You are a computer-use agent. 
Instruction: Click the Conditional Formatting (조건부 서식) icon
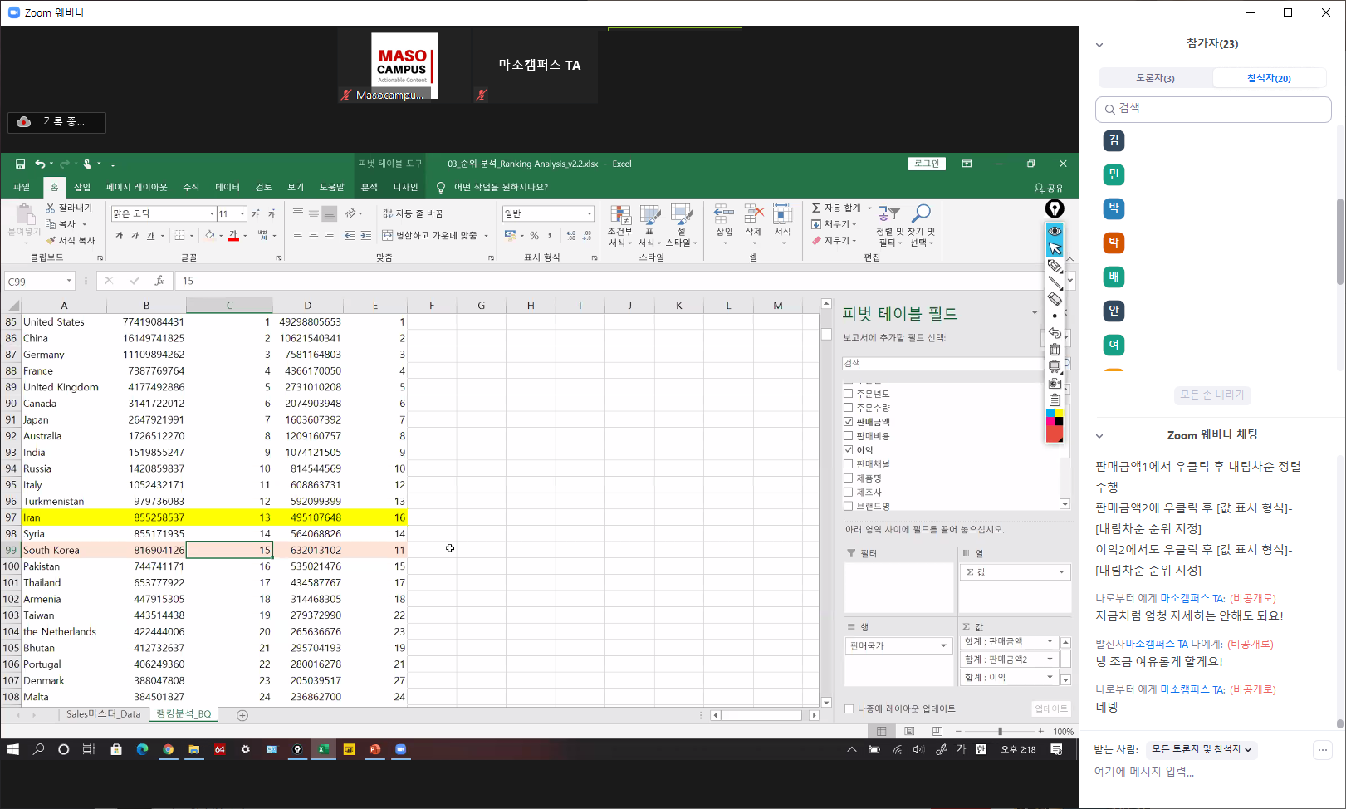pos(620,217)
